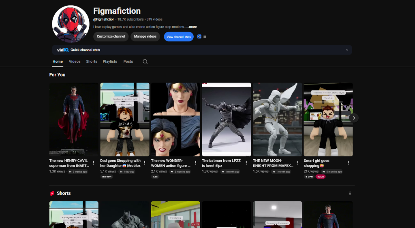The width and height of the screenshot is (415, 228).
Task: Open options for Dad goes Shopping video
Action: pos(145,163)
